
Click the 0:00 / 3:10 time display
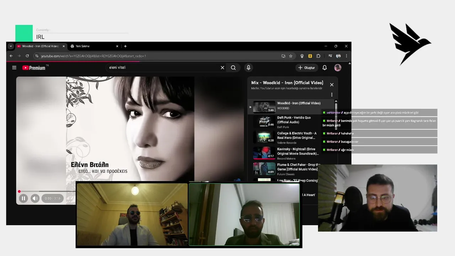(x=53, y=198)
